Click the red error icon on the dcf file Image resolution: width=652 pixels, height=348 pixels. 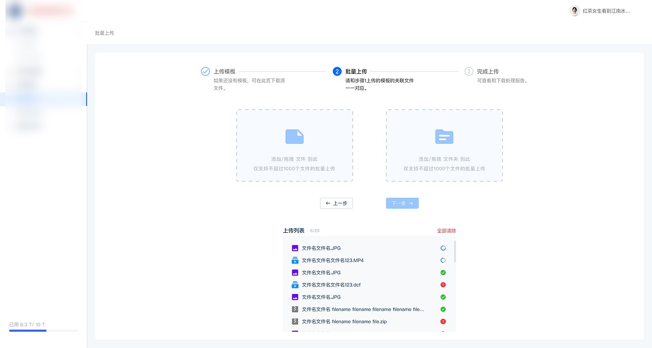[443, 284]
